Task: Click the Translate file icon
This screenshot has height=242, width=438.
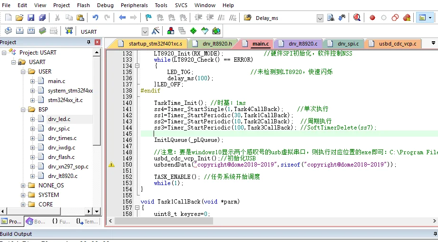Action: [x=9, y=31]
